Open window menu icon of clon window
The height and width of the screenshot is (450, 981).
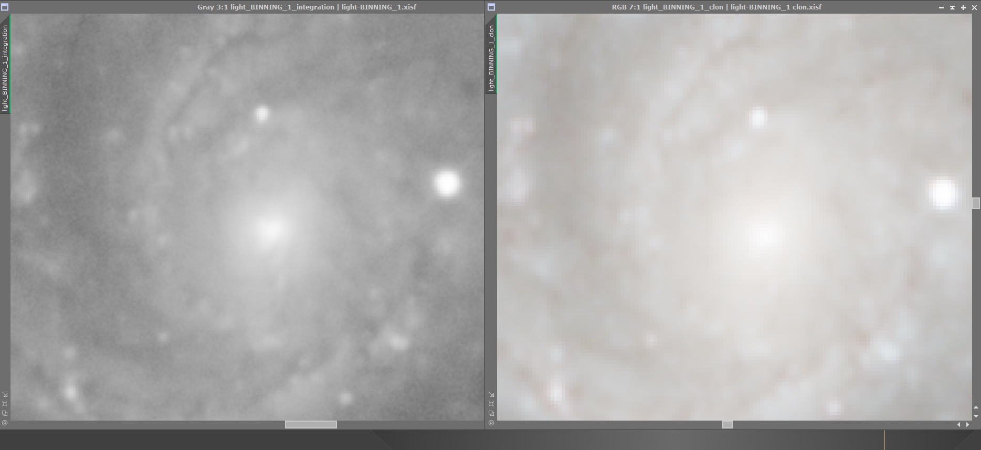491,7
